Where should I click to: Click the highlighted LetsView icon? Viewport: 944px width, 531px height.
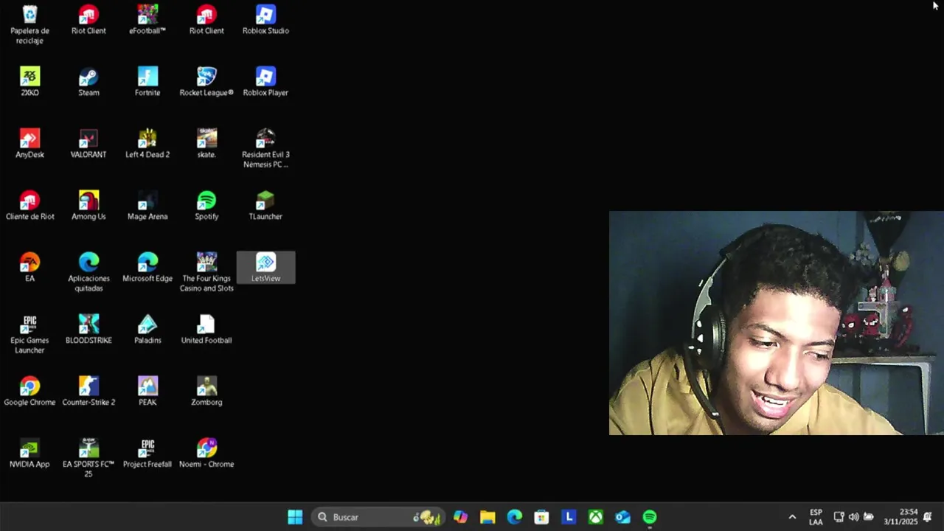click(265, 268)
